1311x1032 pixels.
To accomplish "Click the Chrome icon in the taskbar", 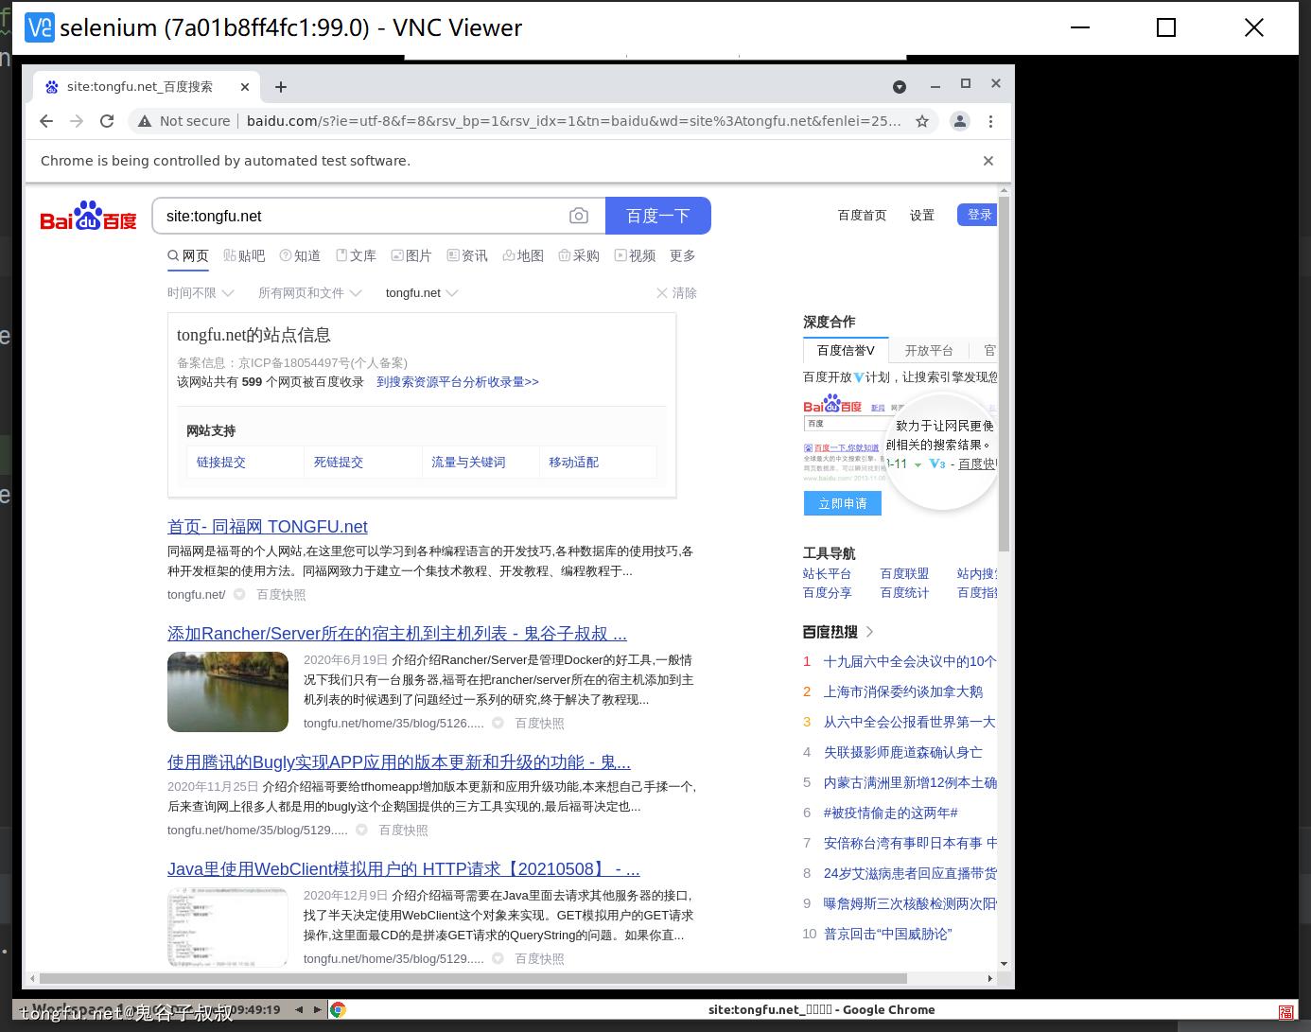I will (x=339, y=1009).
